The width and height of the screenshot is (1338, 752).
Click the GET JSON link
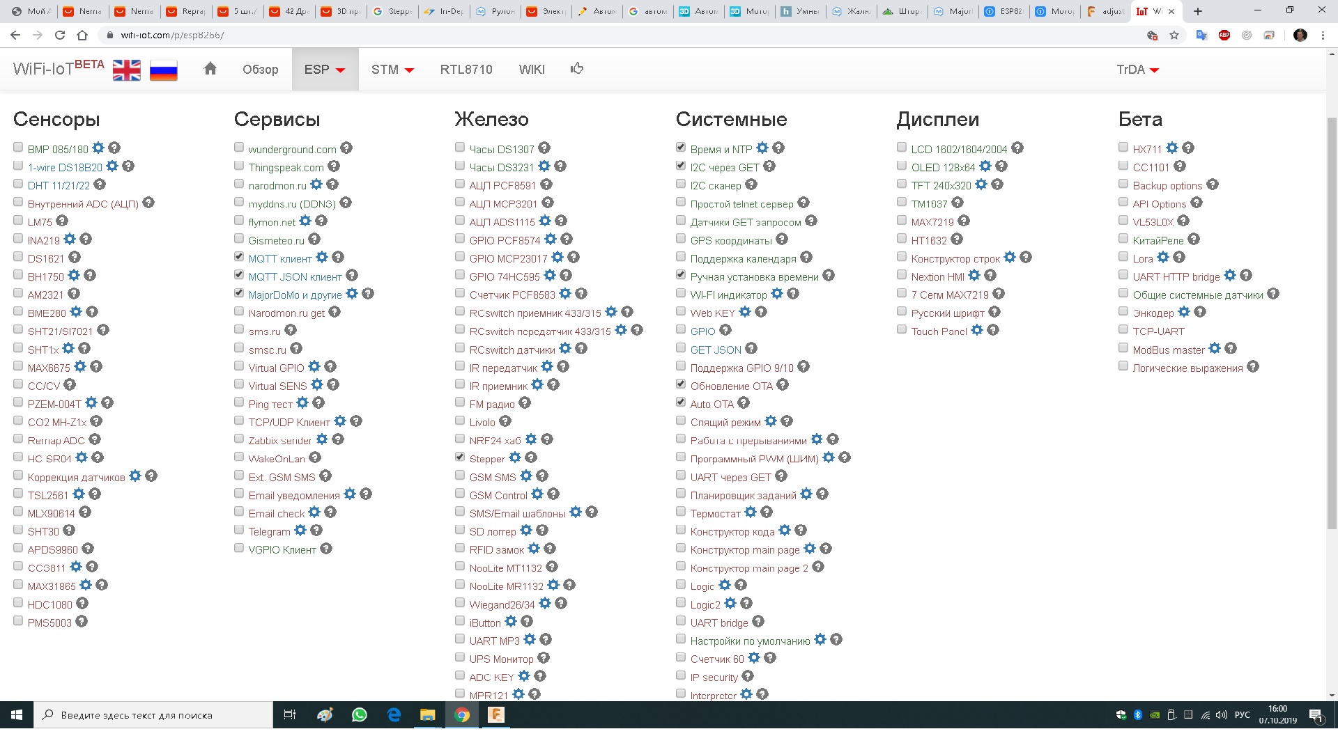716,350
